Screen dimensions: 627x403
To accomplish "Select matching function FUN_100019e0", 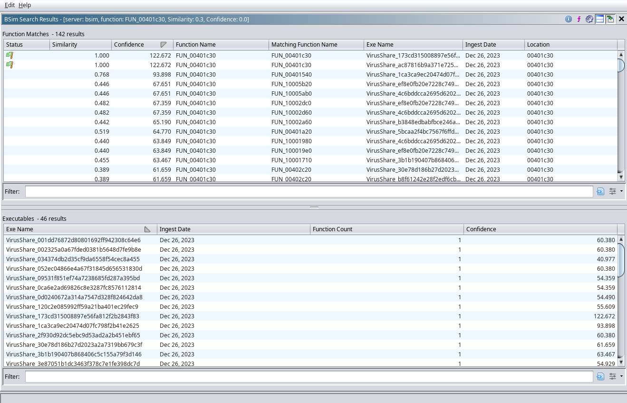I will click(x=291, y=150).
